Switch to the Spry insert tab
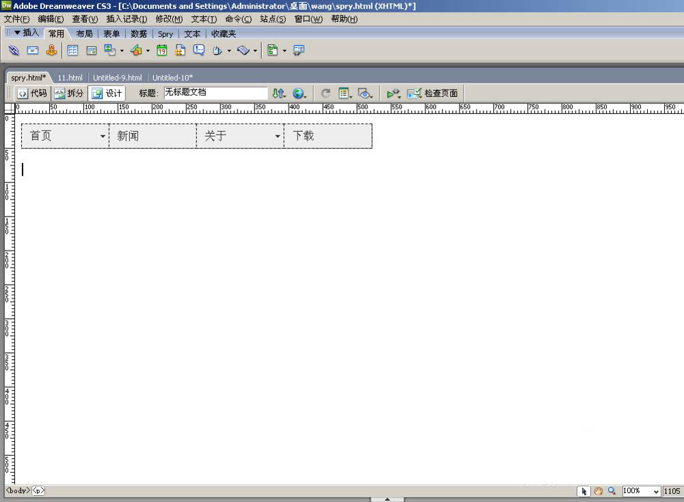Image resolution: width=684 pixels, height=502 pixels. pos(166,34)
